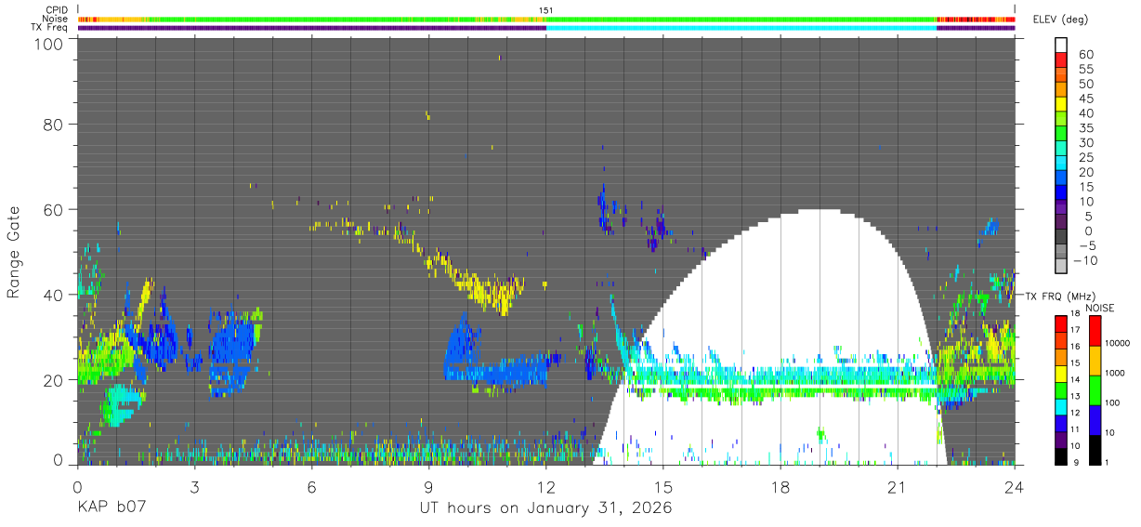1141x527 pixels.
Task: Click ELEV colorbar label '55'
Action: click(x=1085, y=69)
